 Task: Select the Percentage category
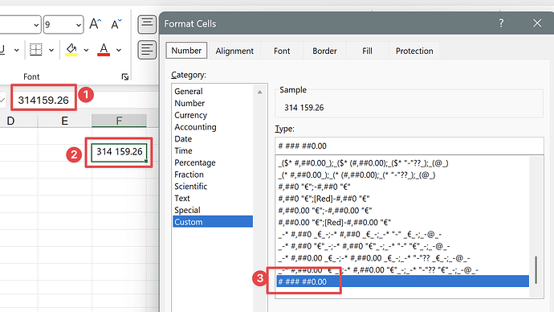pyautogui.click(x=213, y=162)
